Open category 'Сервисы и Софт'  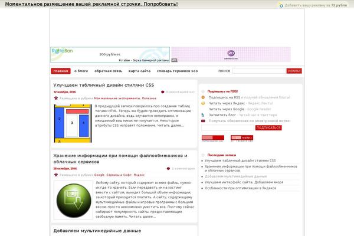(x=119, y=175)
